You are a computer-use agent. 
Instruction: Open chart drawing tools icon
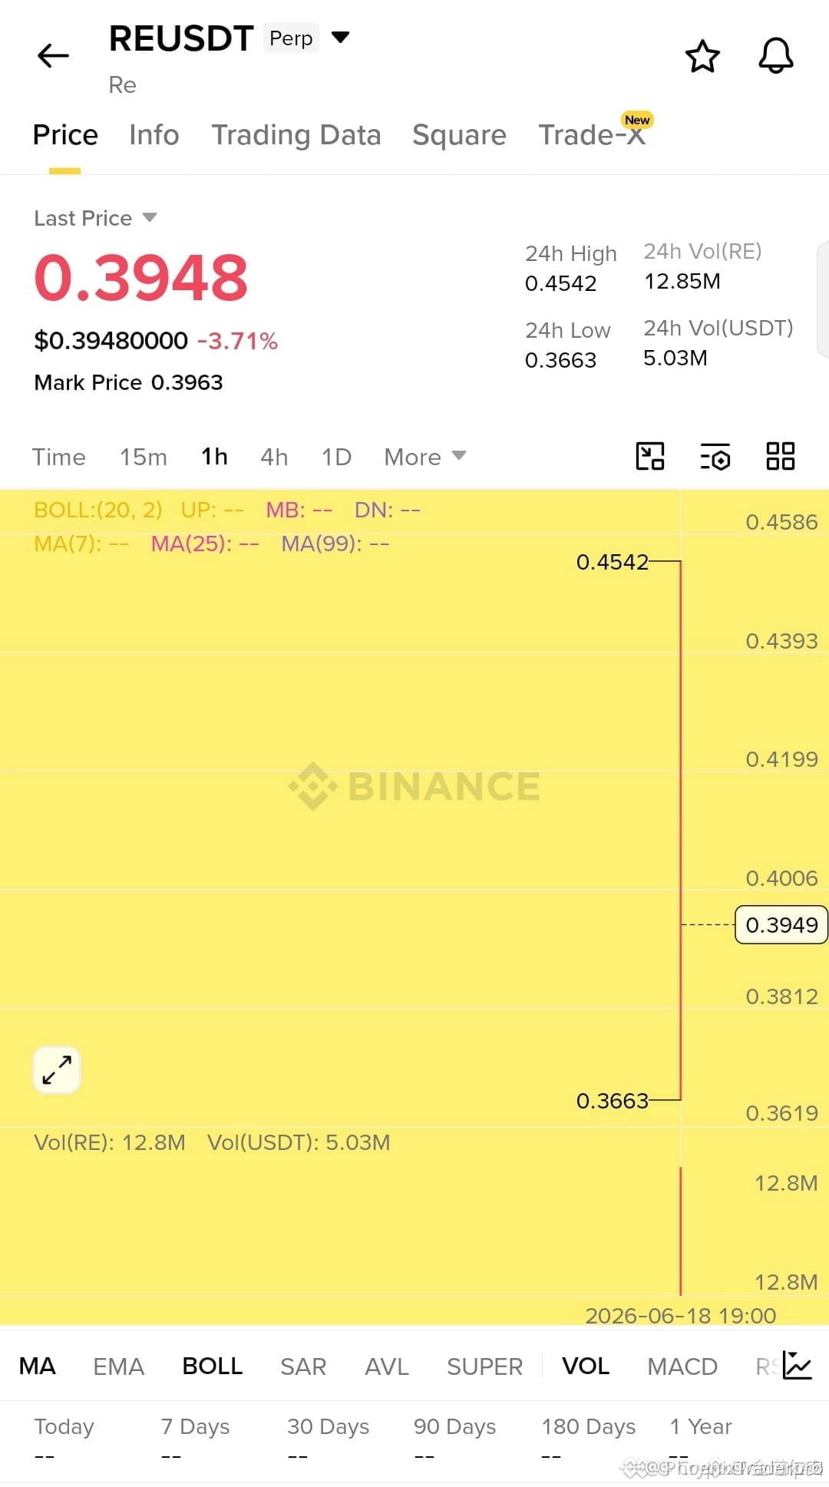coord(650,456)
